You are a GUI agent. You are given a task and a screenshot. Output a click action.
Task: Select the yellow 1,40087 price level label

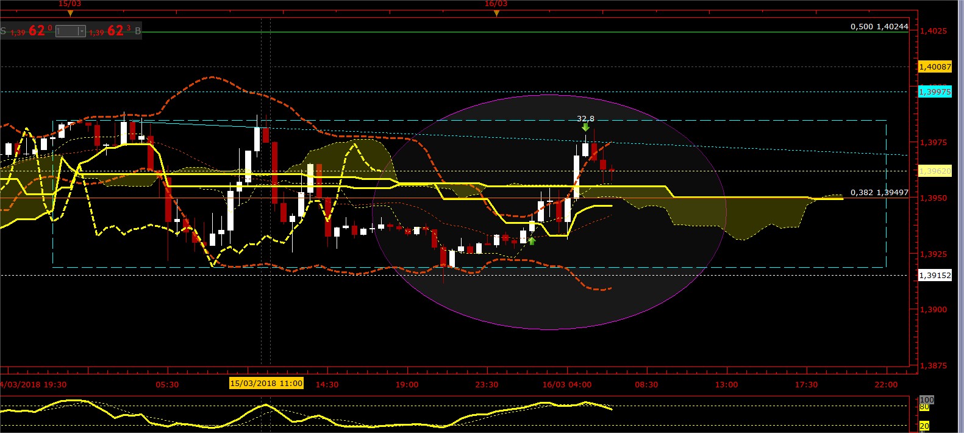(x=935, y=66)
